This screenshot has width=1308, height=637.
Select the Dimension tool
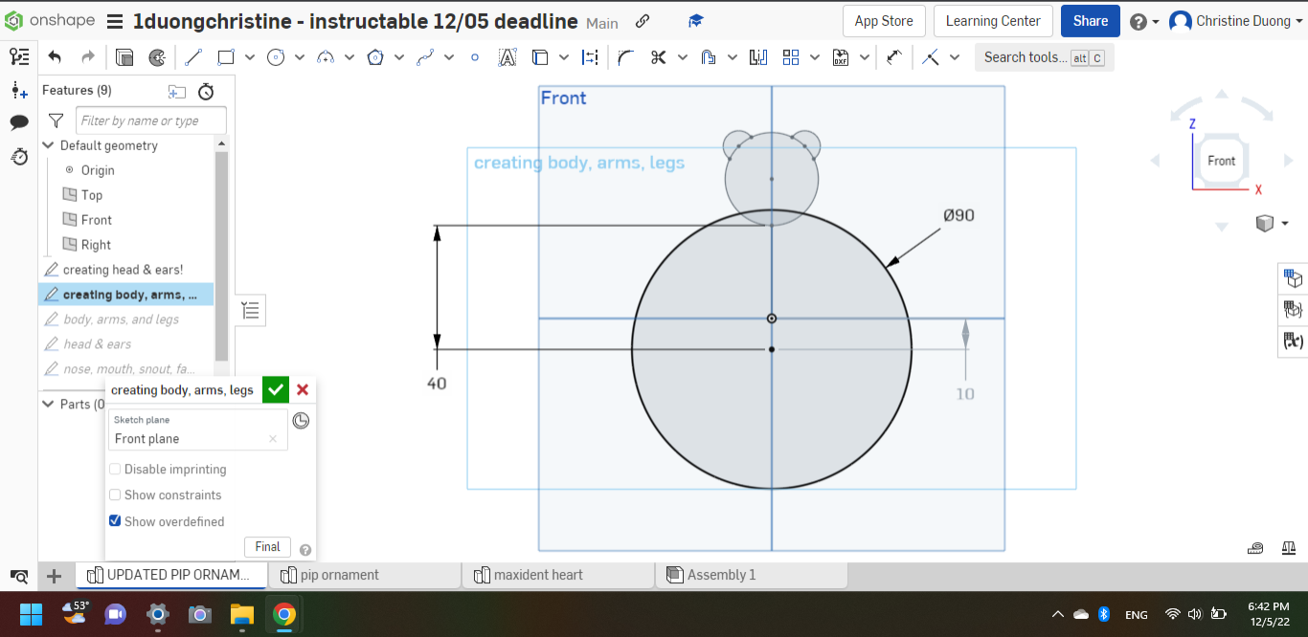point(894,57)
